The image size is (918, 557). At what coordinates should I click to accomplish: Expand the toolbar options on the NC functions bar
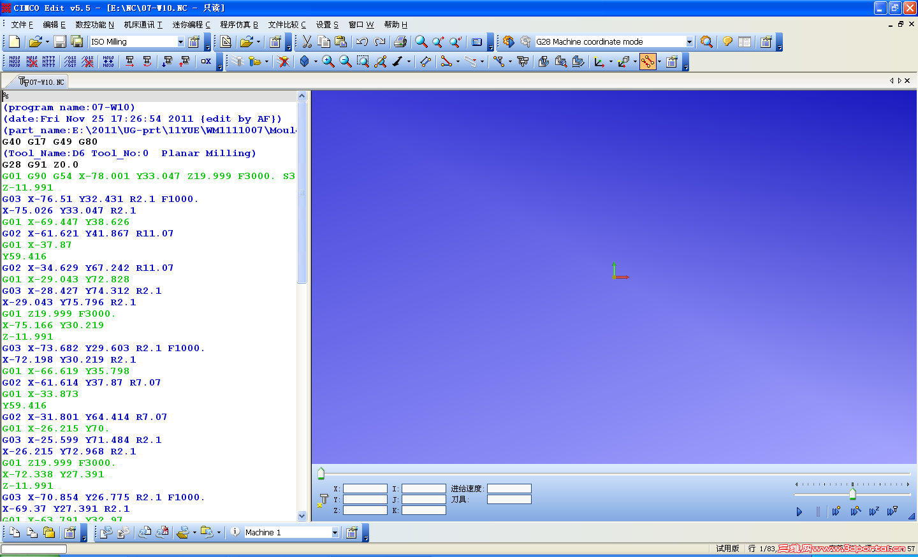coord(220,62)
